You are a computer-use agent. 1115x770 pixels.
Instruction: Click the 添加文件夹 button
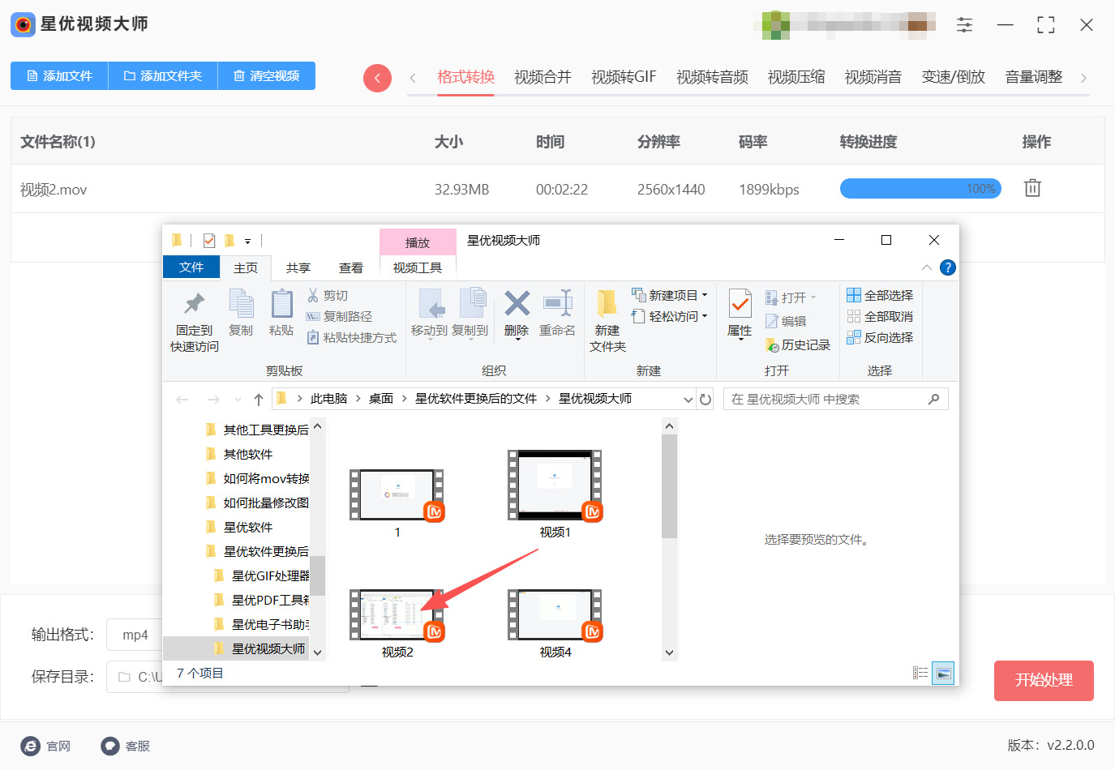(x=162, y=75)
